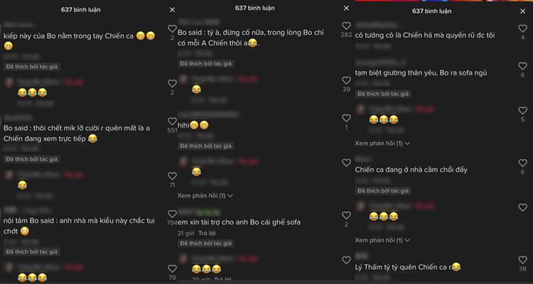Like the reply showing 79 likes
Viewport: 533px width, 284px height.
click(173, 268)
